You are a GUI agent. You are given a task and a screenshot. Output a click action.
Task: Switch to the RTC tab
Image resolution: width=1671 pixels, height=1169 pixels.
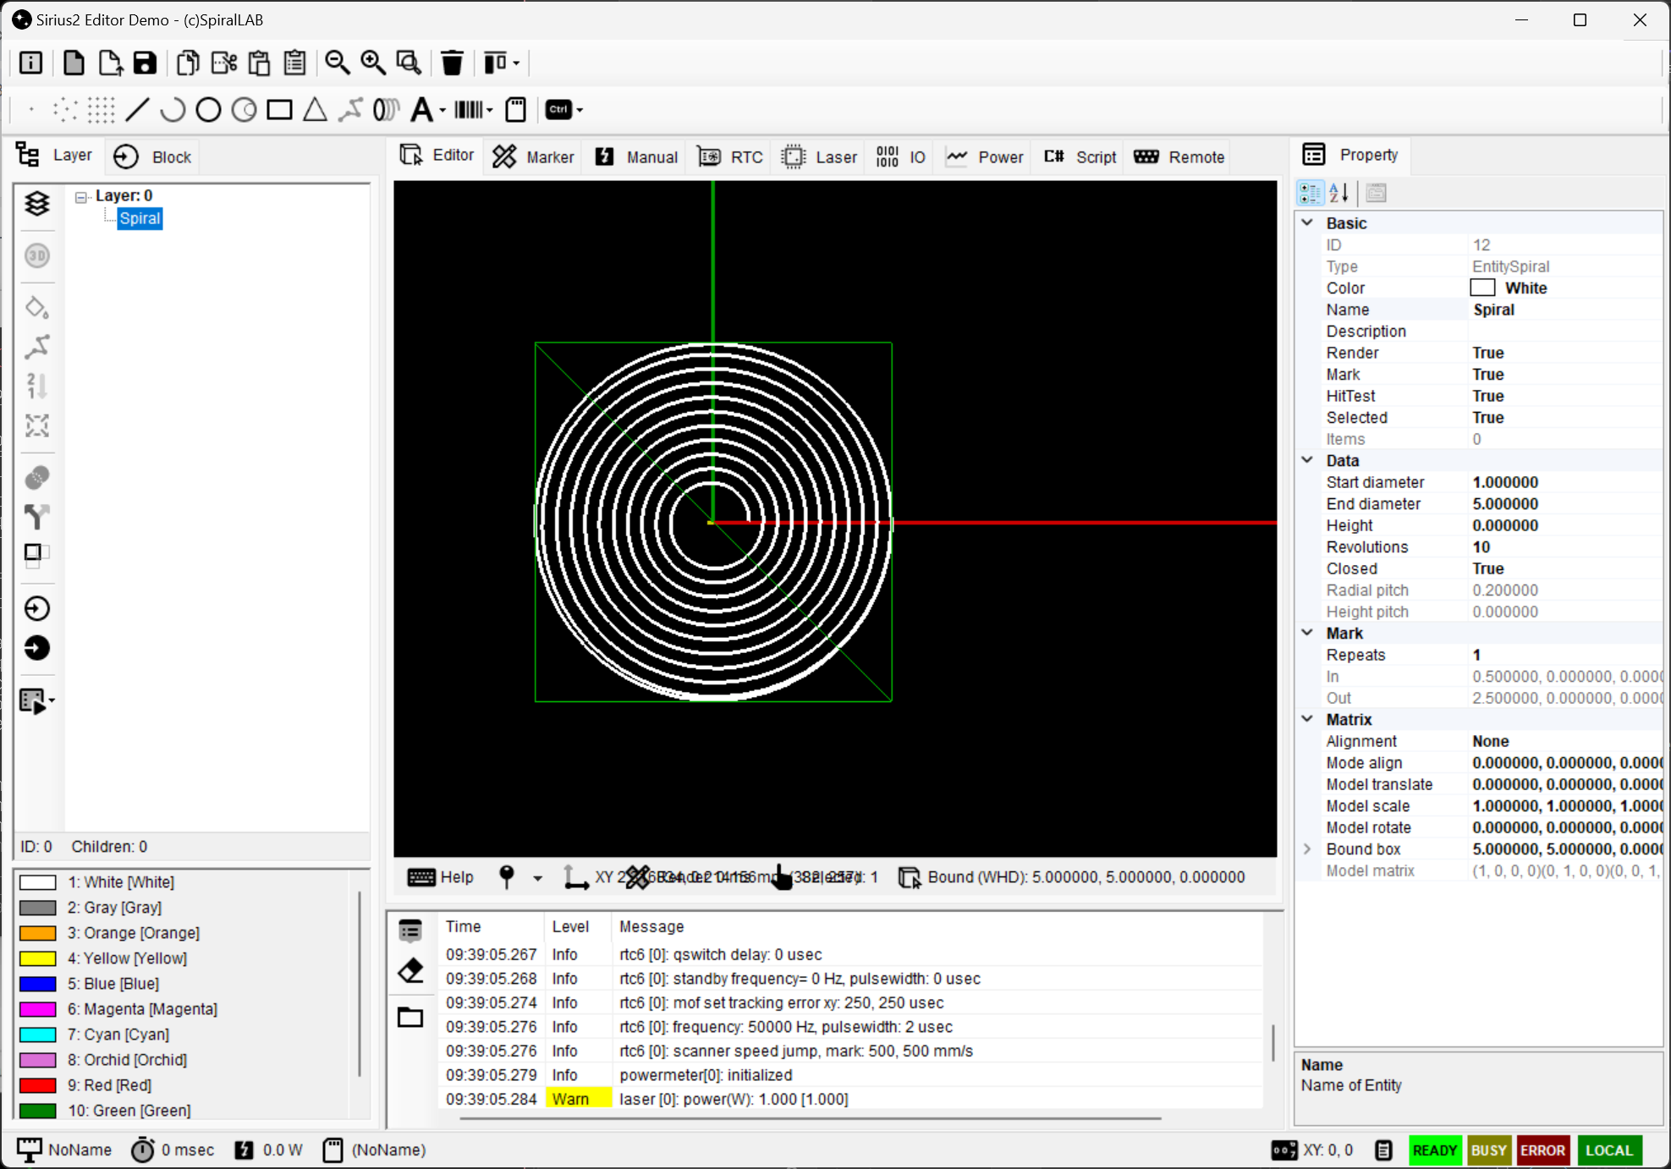[x=730, y=156]
